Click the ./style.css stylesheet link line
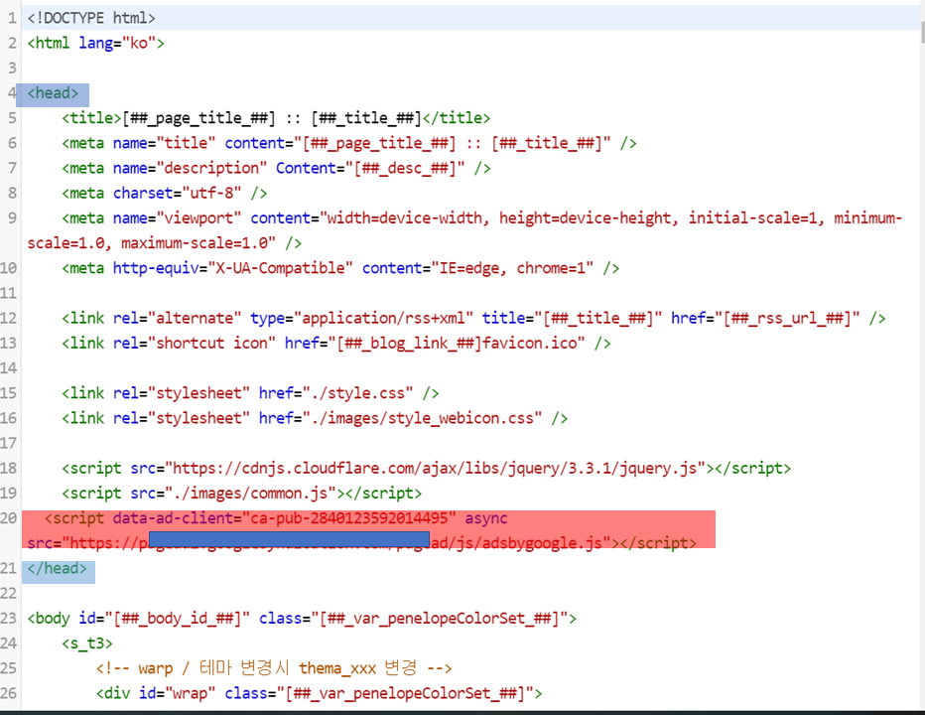This screenshot has height=715, width=925. pos(250,393)
